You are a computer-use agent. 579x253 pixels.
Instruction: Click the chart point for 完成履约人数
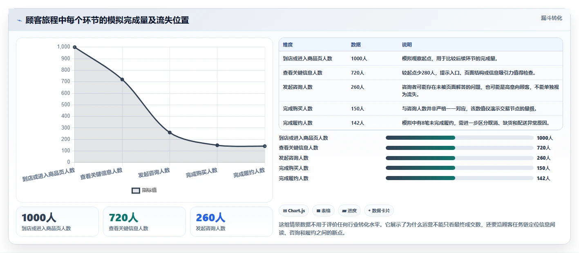(265, 146)
